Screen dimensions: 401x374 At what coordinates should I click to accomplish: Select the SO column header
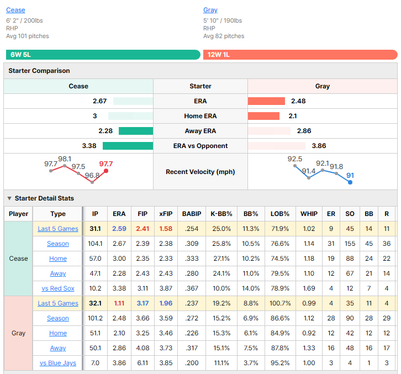(350, 214)
